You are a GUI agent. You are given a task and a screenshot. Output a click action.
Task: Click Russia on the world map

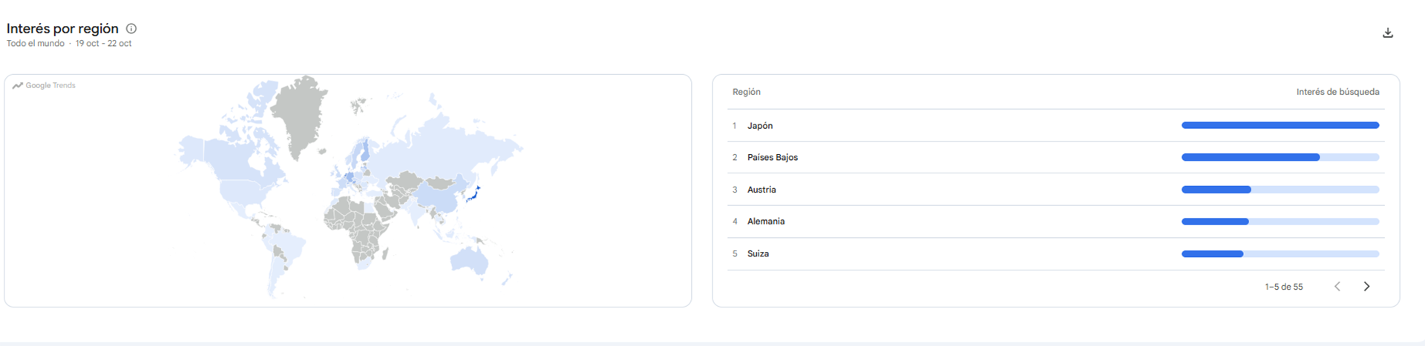pyautogui.click(x=445, y=148)
